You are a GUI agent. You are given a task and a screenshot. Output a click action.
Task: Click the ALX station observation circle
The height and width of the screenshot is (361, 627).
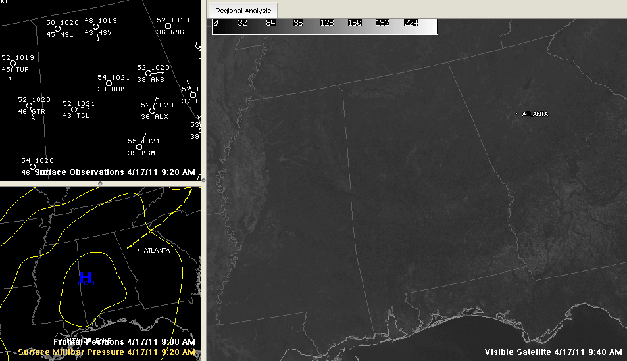(x=152, y=111)
